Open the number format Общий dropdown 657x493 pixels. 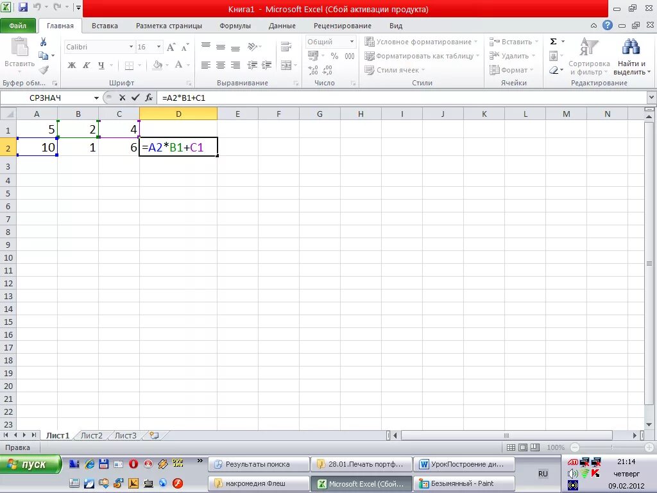(x=352, y=42)
